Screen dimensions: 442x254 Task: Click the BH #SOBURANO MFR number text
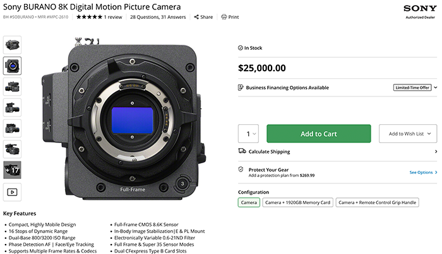point(35,17)
